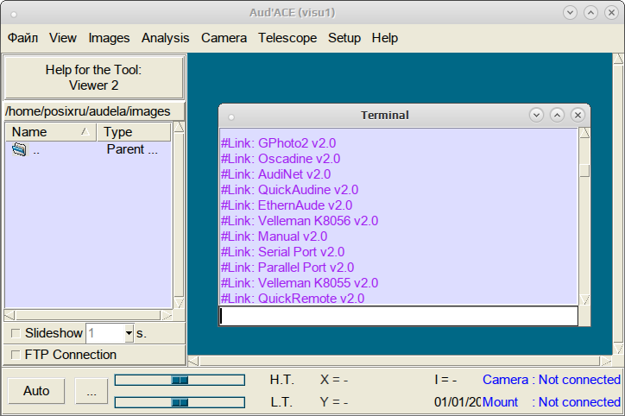
Task: Open the Aud'ACE window menu dot
Action: point(14,15)
